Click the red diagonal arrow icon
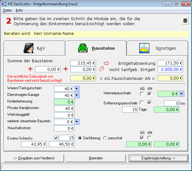 [101, 69]
